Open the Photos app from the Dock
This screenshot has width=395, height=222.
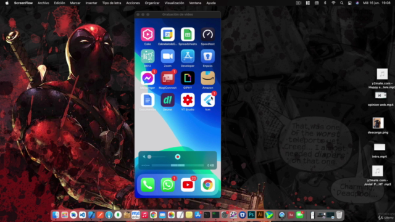[172, 215]
